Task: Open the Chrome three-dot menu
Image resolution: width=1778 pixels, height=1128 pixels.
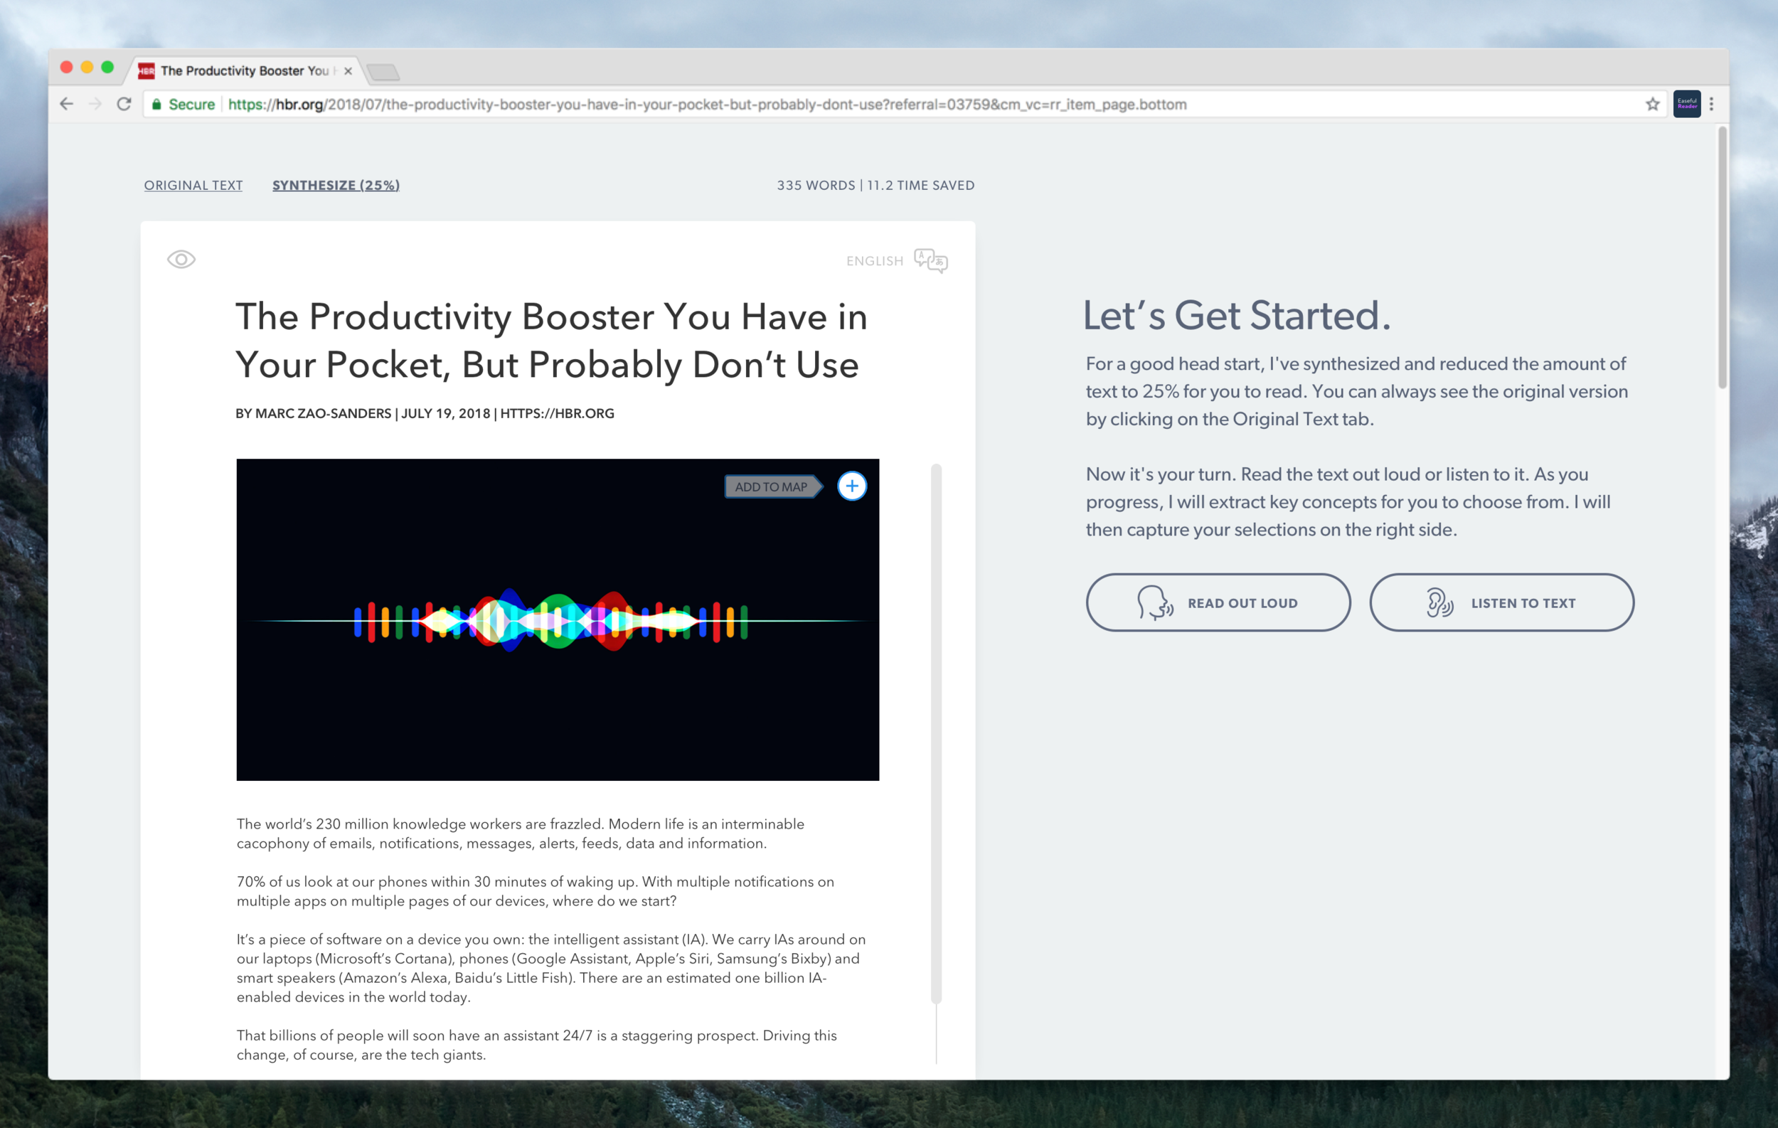Action: pos(1712,104)
